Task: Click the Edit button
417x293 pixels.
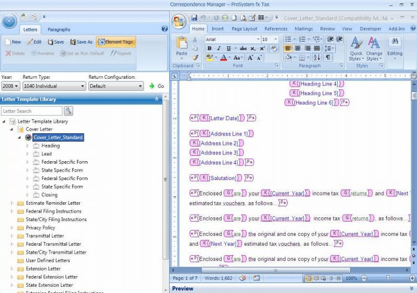Action: click(x=34, y=42)
